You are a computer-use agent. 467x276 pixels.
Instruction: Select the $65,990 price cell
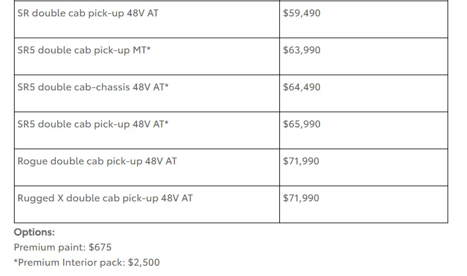(302, 124)
